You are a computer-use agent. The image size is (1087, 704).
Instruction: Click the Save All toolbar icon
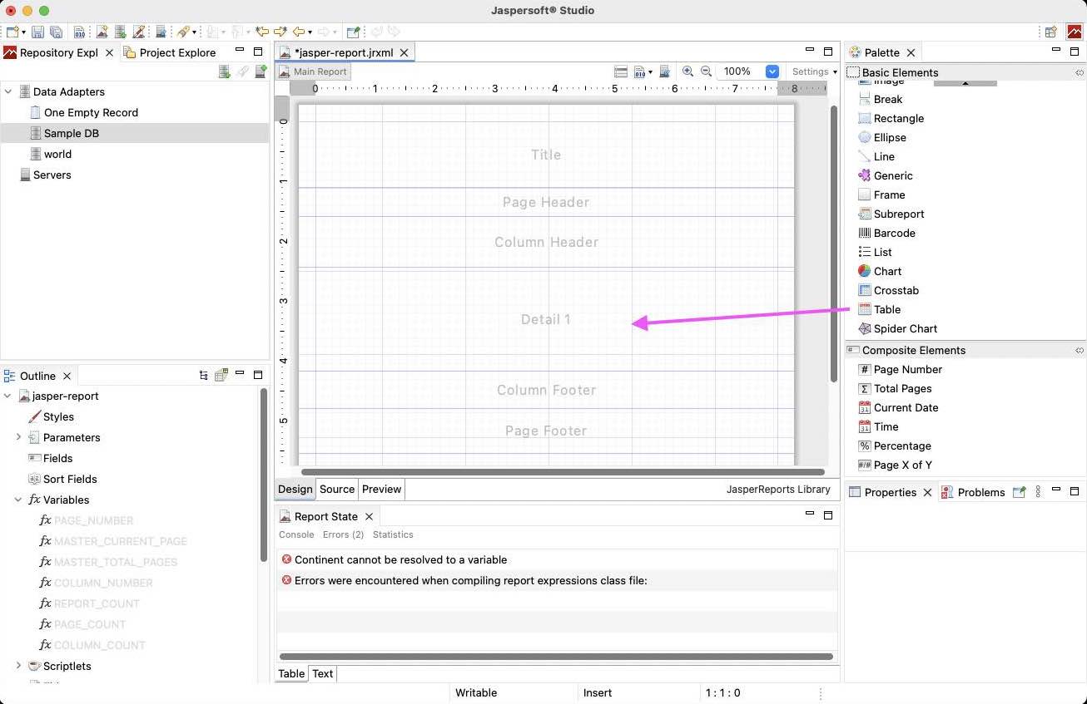tap(56, 32)
